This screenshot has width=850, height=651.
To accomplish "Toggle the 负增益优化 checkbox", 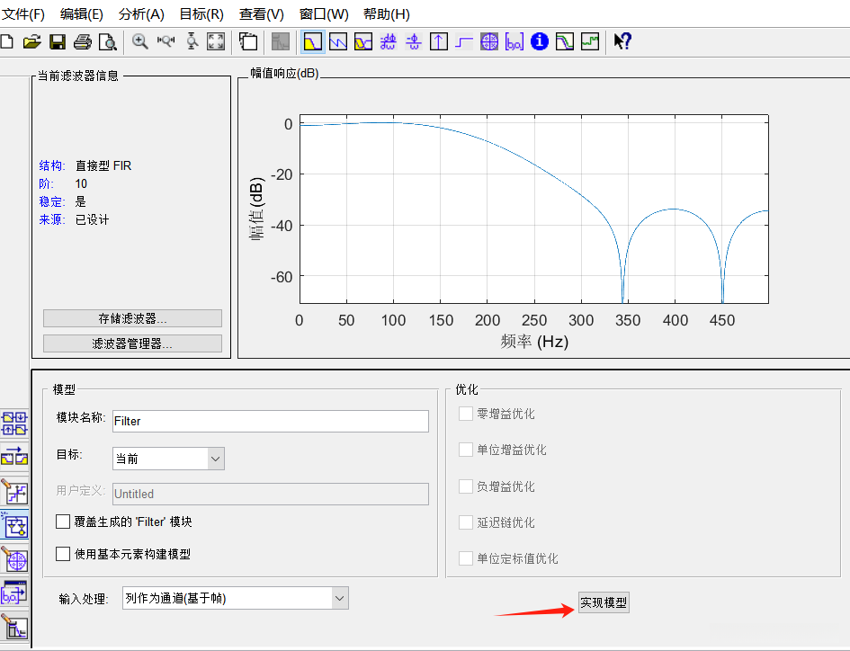I will point(466,486).
